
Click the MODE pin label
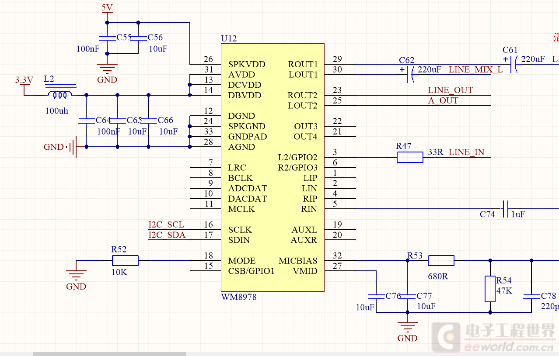pyautogui.click(x=242, y=261)
